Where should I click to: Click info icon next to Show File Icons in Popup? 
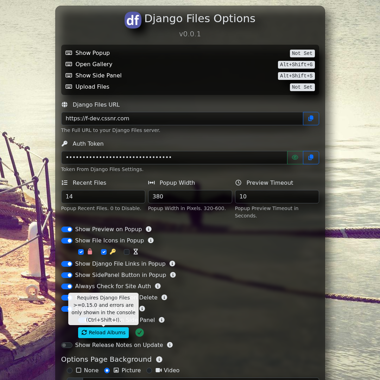point(151,240)
